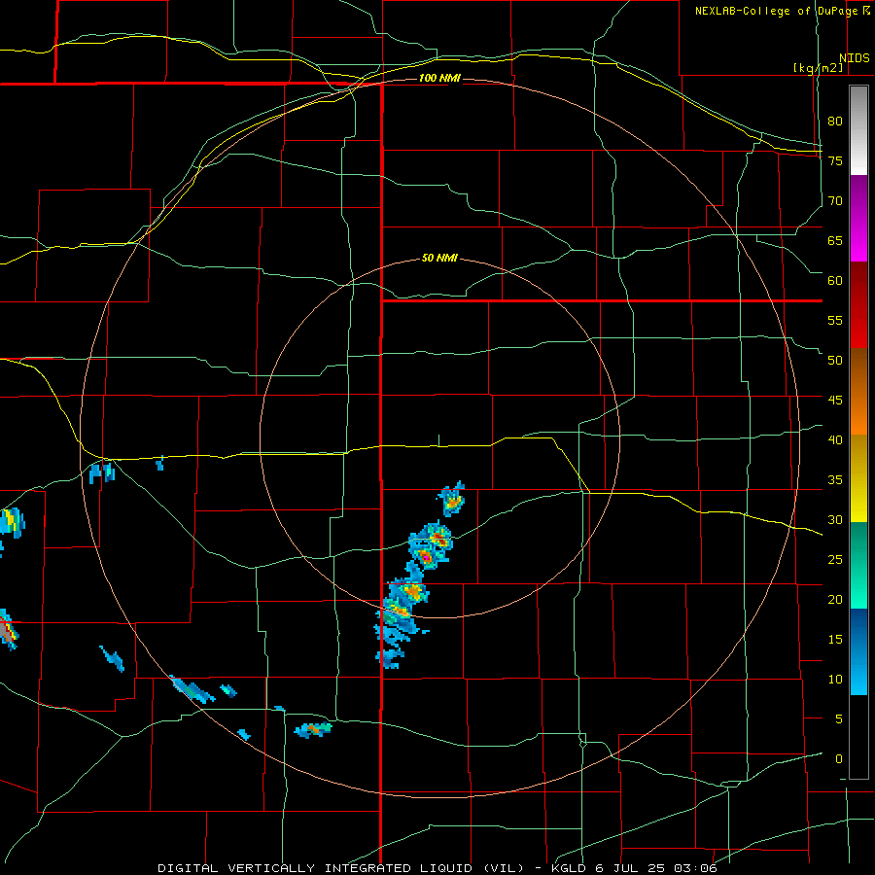Click the NIDS label above the scale
The width and height of the screenshot is (875, 875).
pyautogui.click(x=854, y=58)
